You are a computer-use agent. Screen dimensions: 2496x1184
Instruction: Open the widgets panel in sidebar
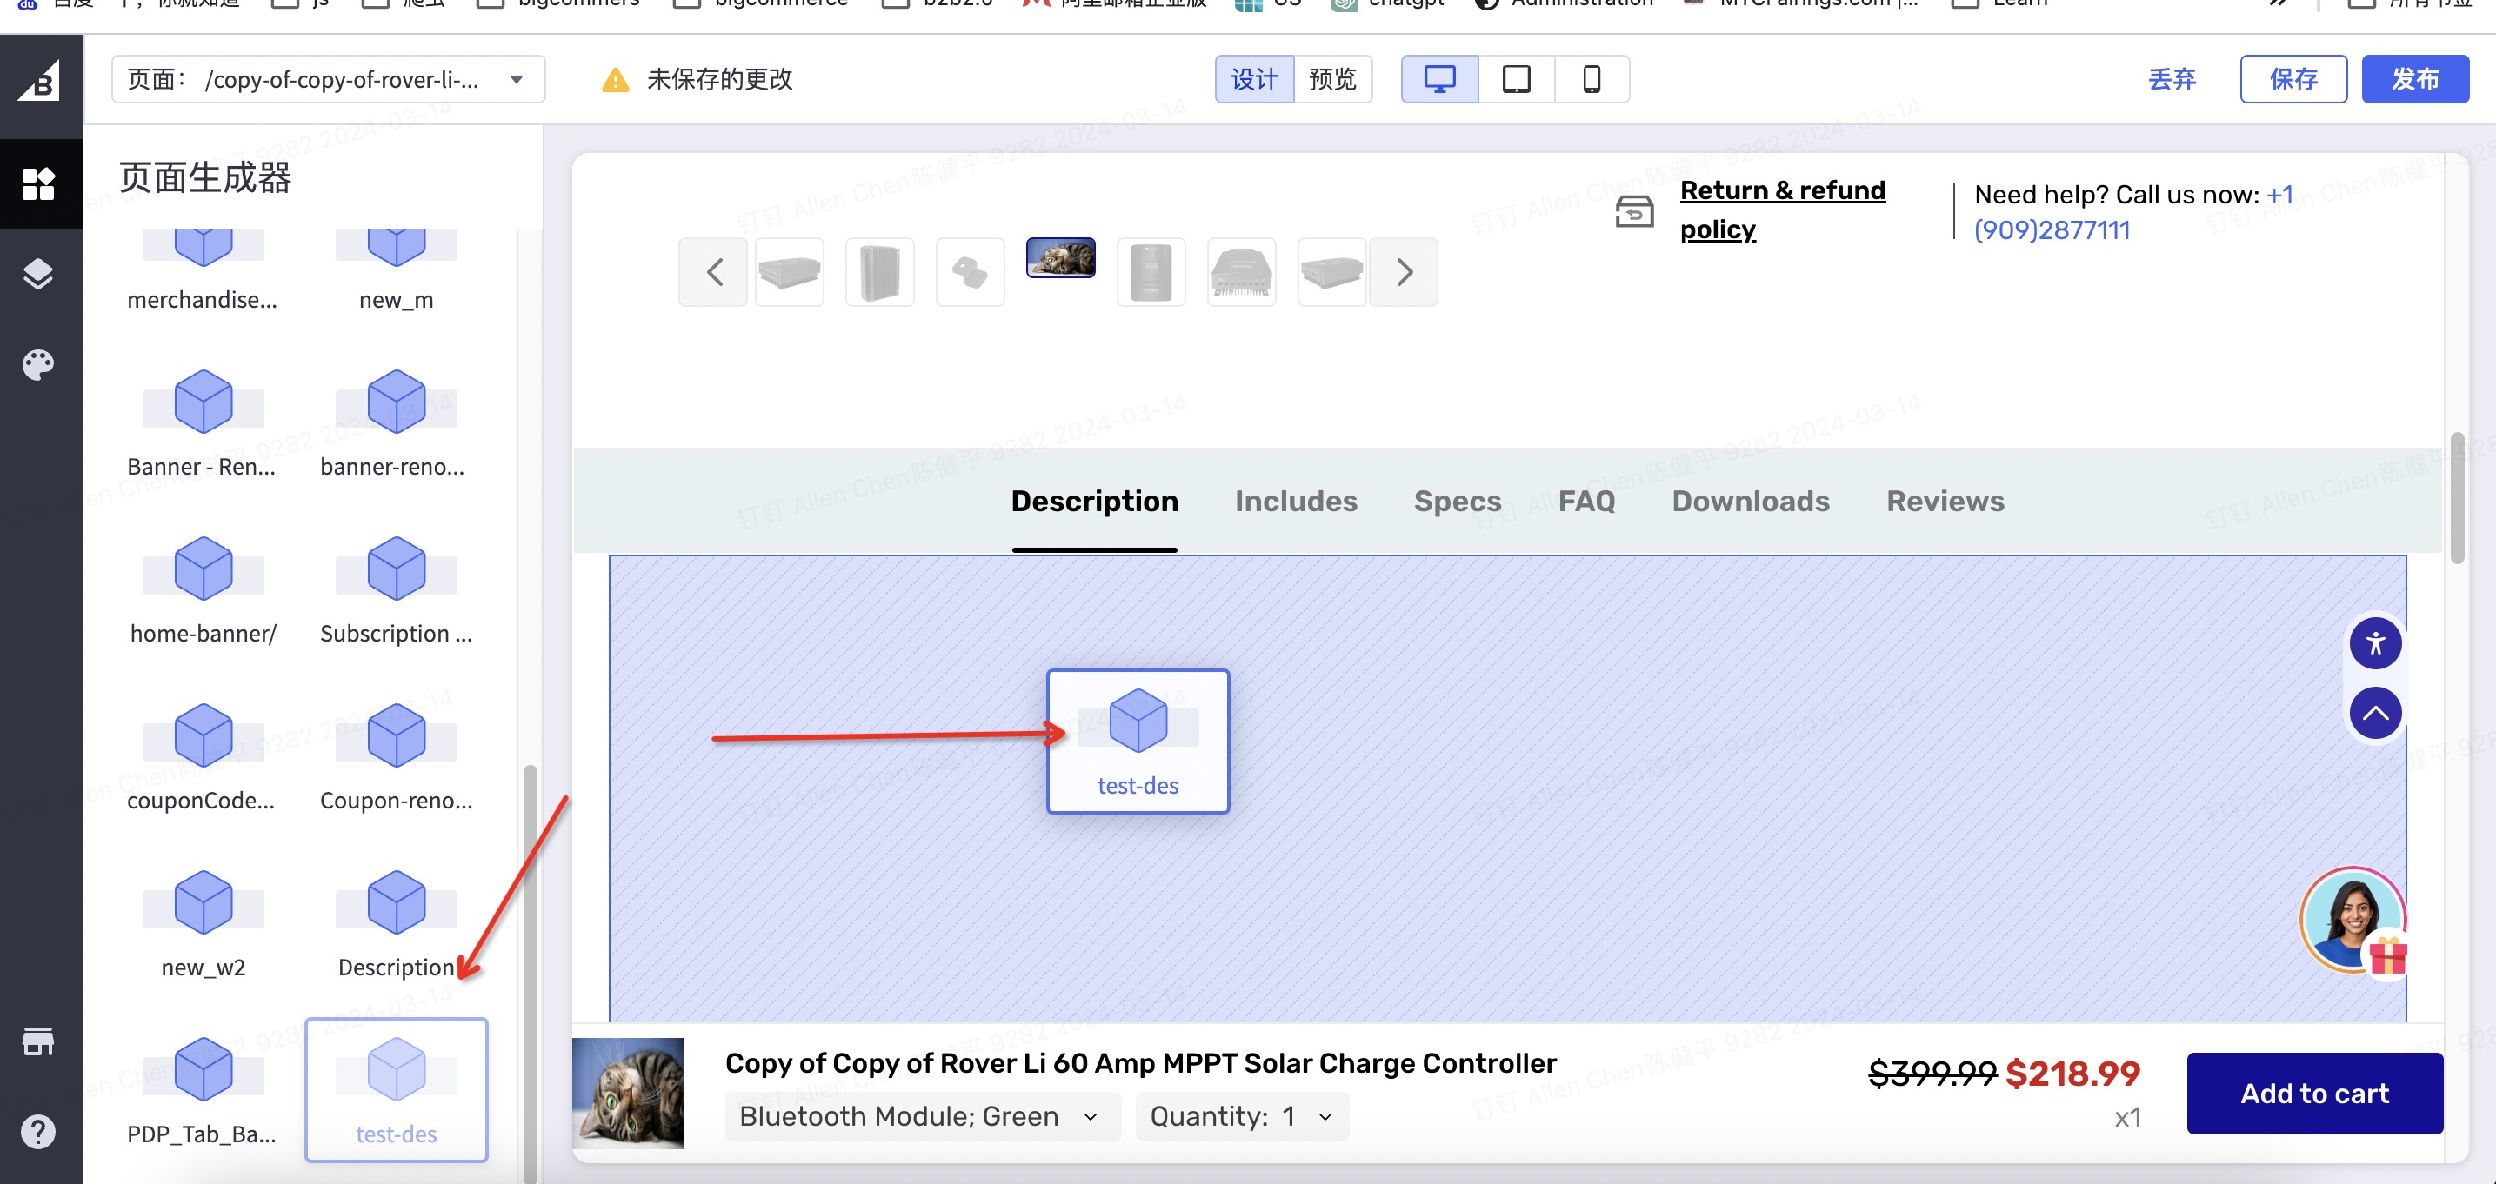(39, 184)
